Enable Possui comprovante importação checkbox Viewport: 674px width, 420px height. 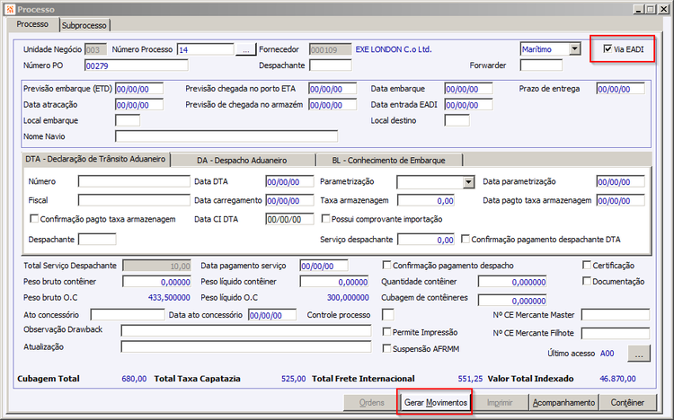tap(326, 219)
